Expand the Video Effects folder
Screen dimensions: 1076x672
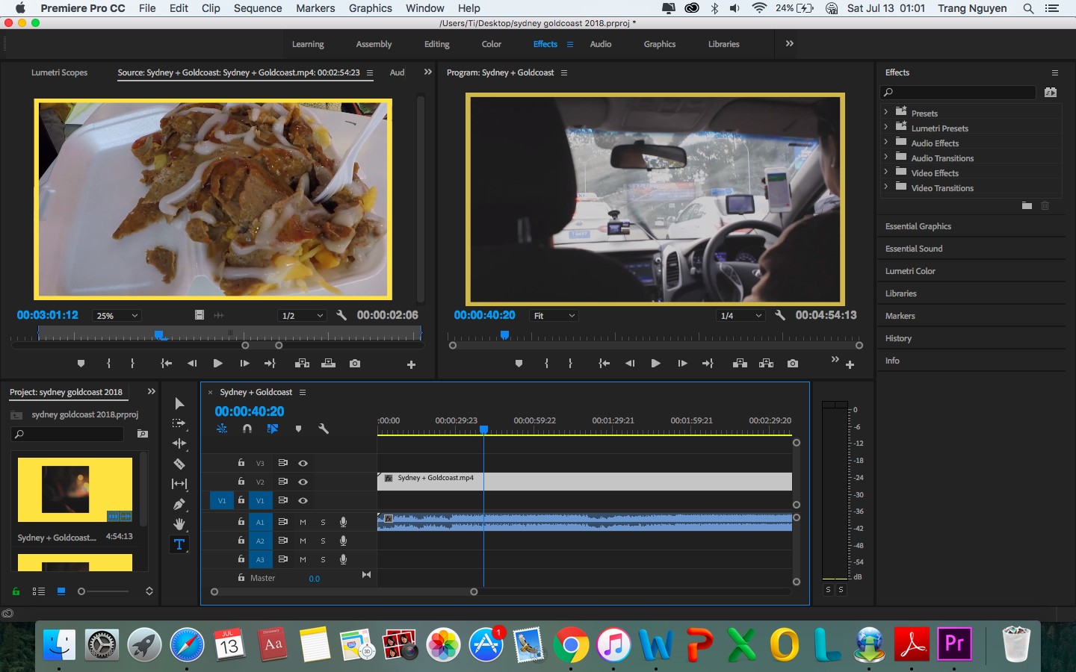886,172
